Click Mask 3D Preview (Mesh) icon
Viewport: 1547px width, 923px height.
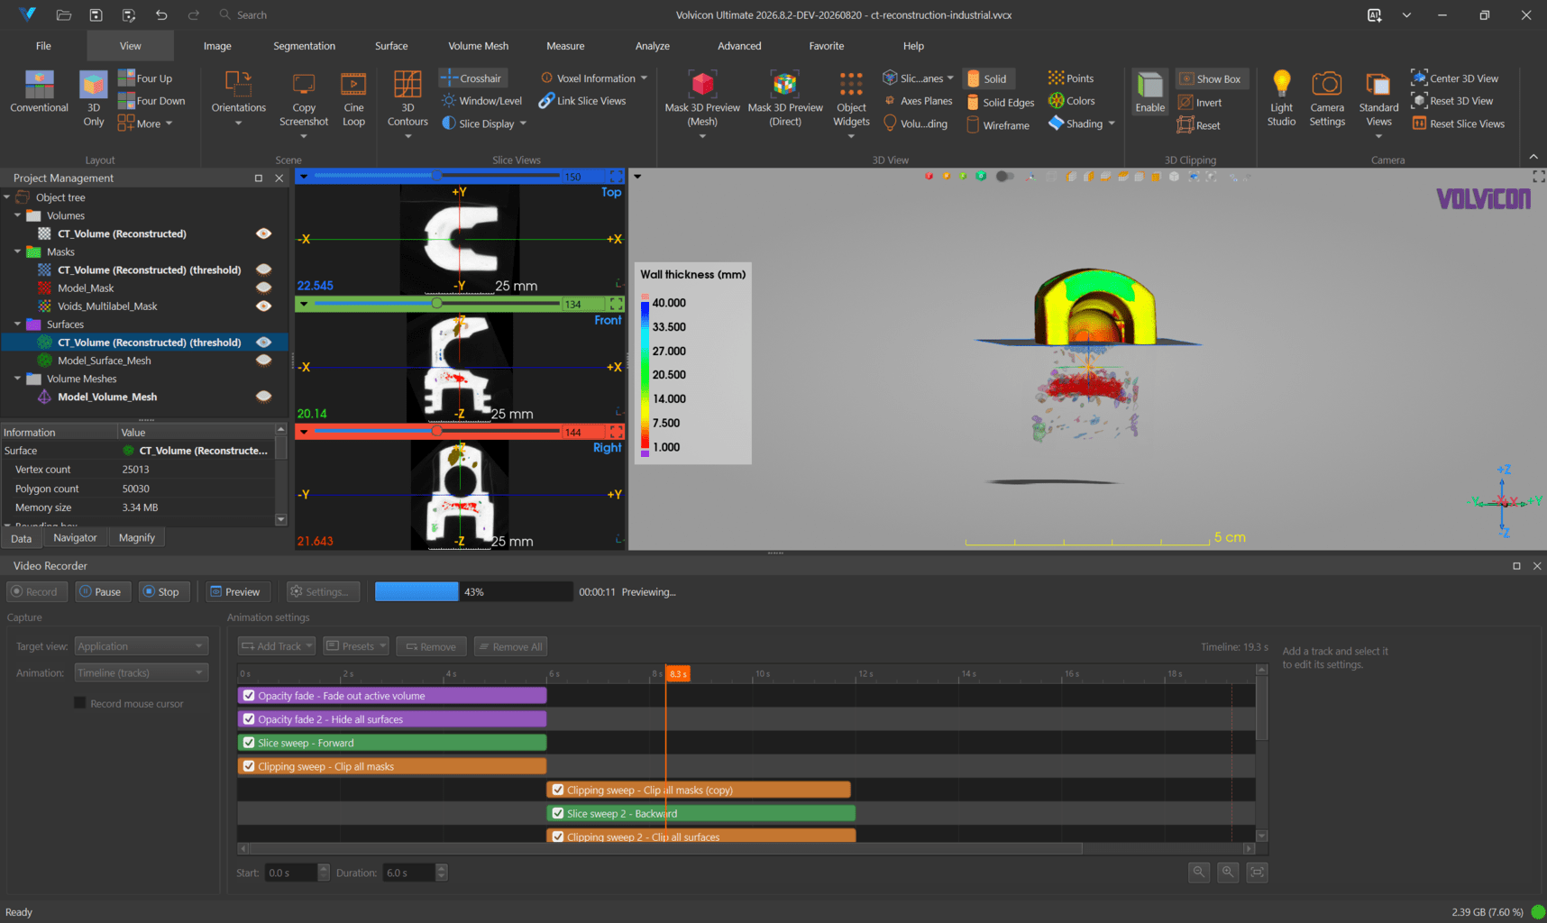click(702, 84)
